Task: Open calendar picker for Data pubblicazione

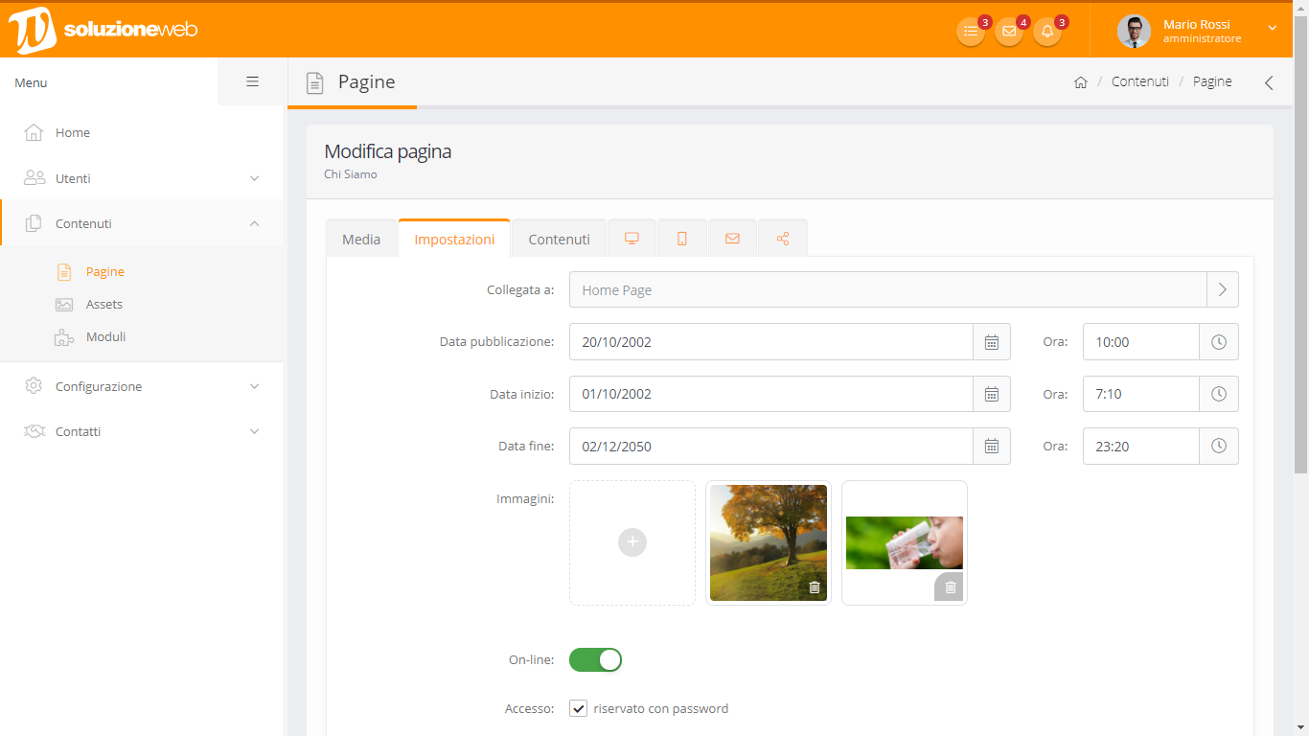Action: click(992, 342)
